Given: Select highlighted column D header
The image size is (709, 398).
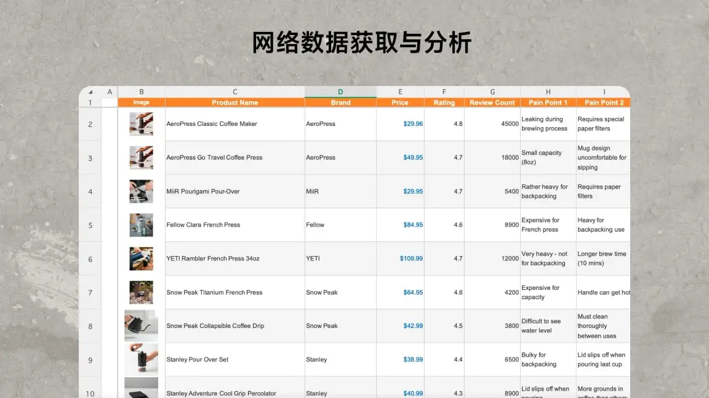Looking at the screenshot, I should pyautogui.click(x=340, y=92).
